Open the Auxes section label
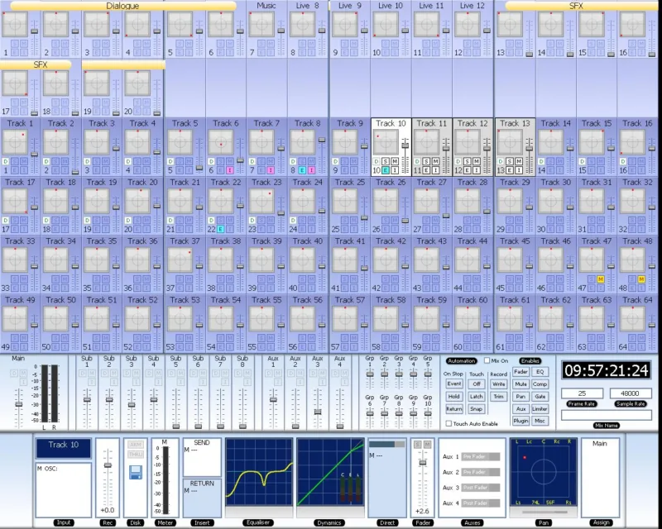 472,522
